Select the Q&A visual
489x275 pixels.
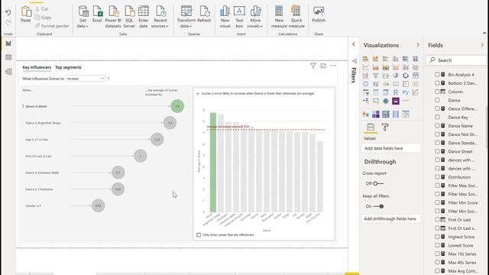pos(375,101)
